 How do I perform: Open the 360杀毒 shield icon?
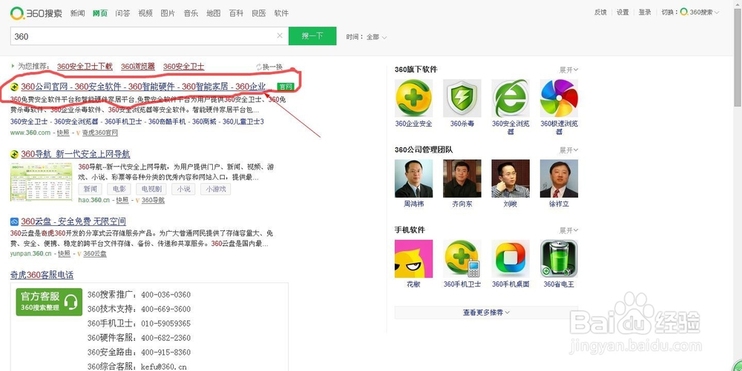pos(462,98)
